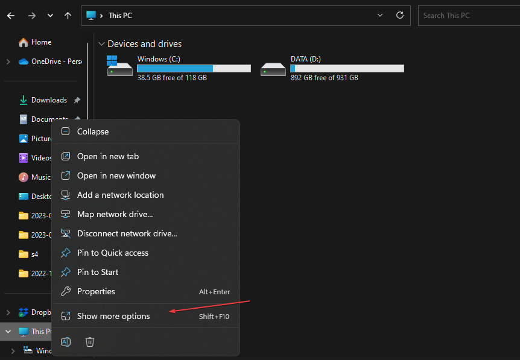Select the Map network drive icon
520x360 pixels.
(65, 214)
